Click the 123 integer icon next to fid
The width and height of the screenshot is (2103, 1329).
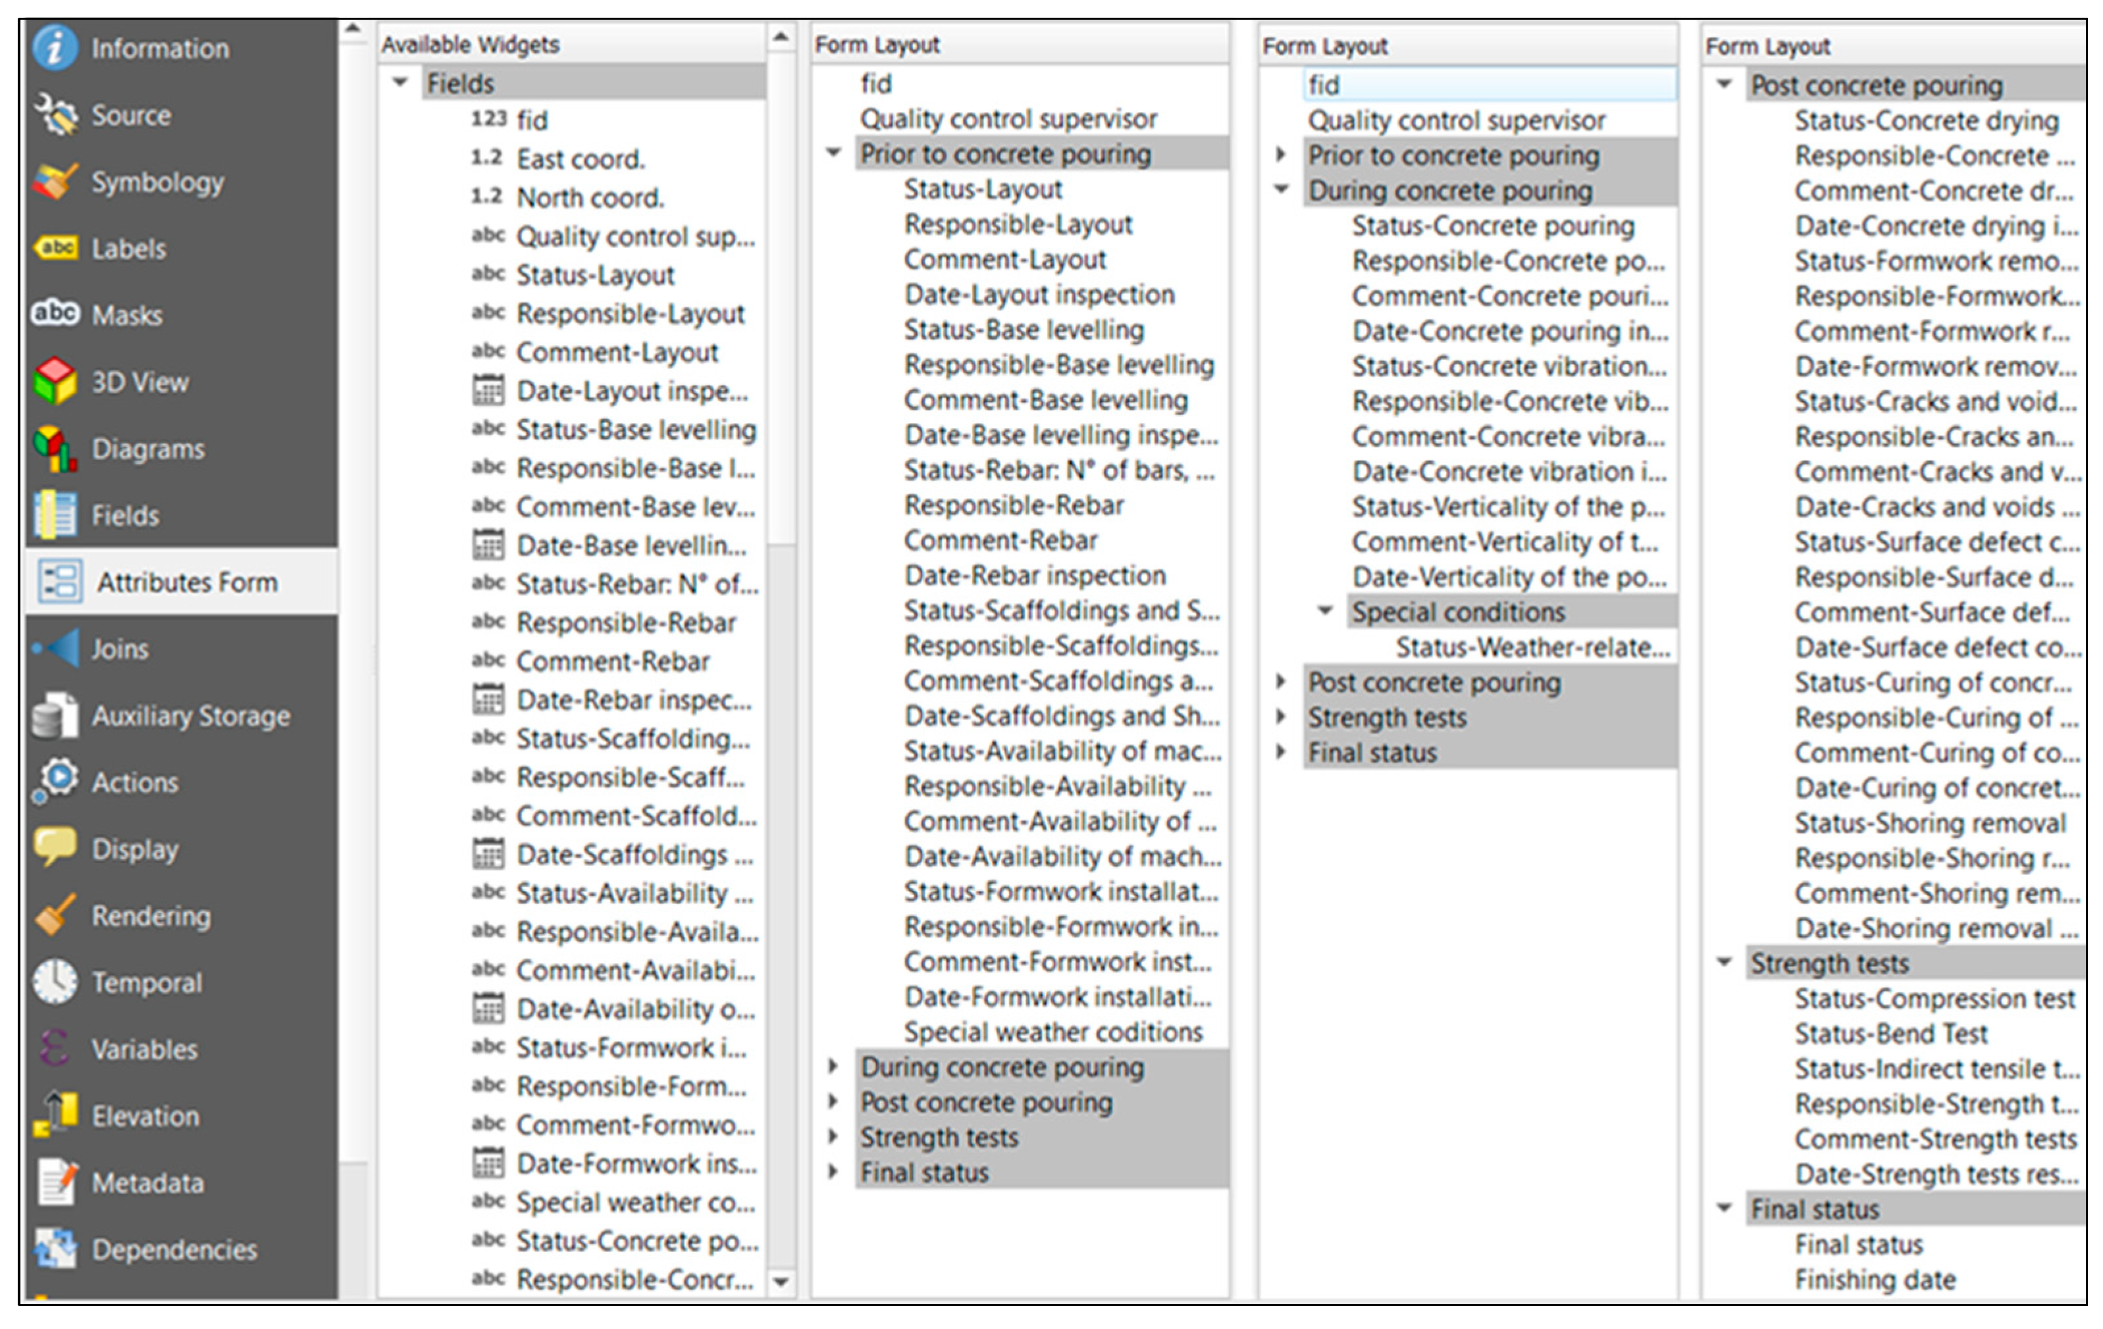pyautogui.click(x=488, y=118)
